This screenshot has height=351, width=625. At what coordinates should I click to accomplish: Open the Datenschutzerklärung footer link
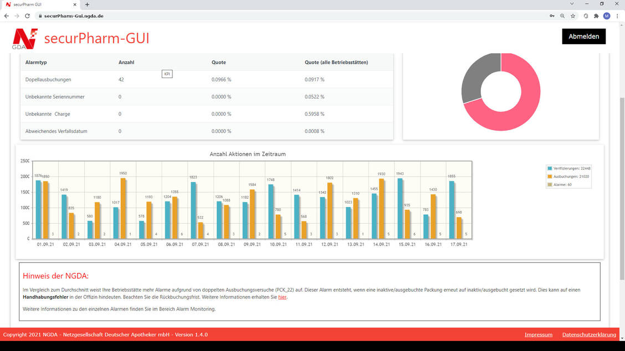coord(589,334)
